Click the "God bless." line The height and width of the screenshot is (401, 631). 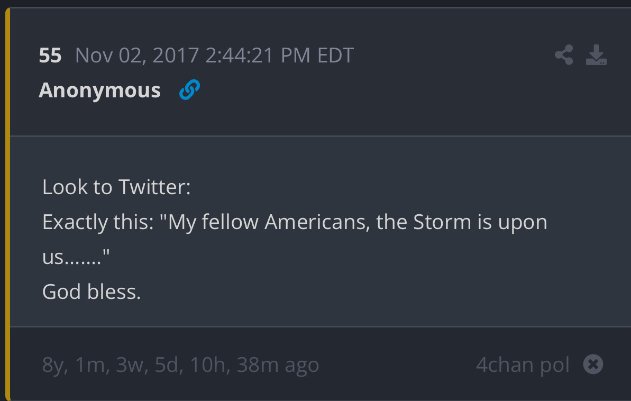(x=92, y=291)
